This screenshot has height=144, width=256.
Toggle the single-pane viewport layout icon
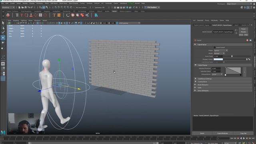(x=3, y=64)
